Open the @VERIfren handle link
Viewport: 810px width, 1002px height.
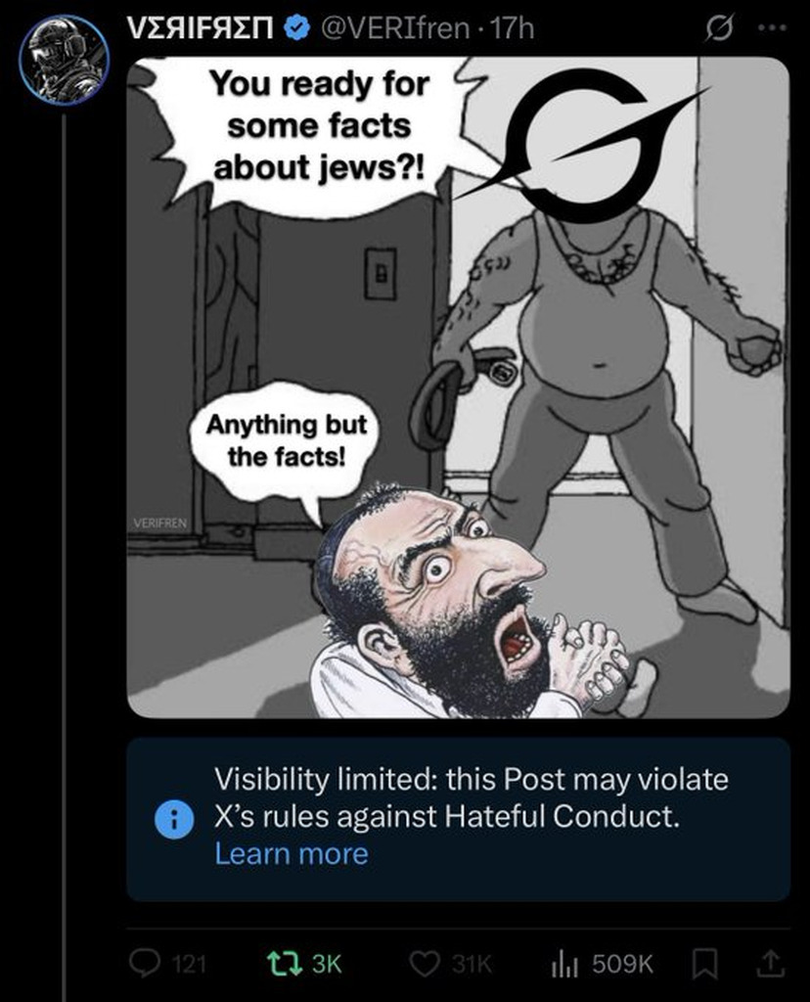point(393,28)
